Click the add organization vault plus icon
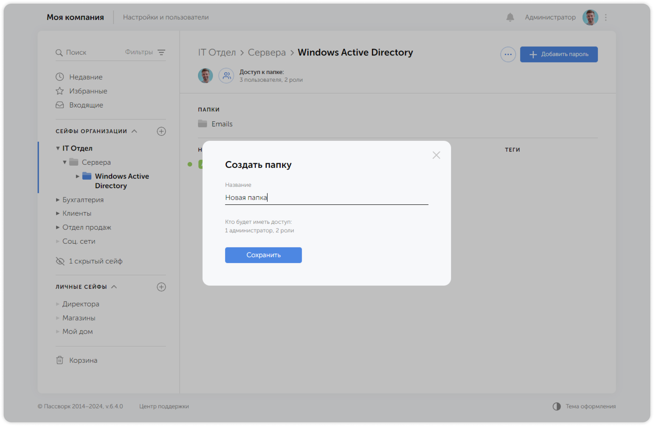The image size is (654, 426). click(161, 131)
